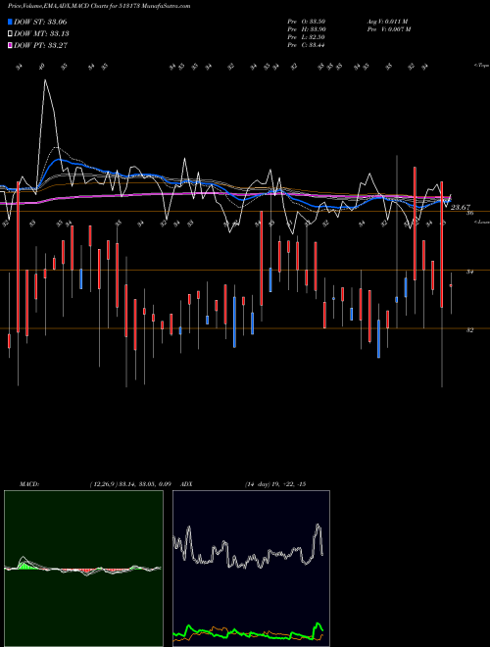
Task: Click the magenta DOW PT legend swatch
Action: point(11,45)
